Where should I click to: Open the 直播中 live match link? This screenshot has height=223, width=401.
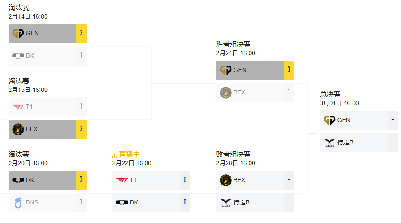(x=129, y=154)
